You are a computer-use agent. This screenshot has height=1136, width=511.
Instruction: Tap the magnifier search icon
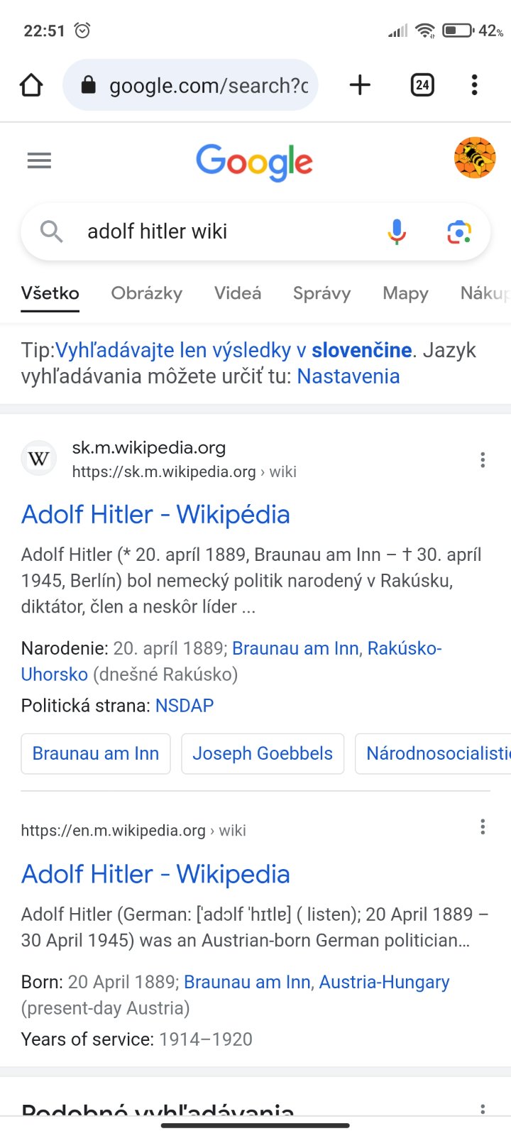tap(51, 231)
